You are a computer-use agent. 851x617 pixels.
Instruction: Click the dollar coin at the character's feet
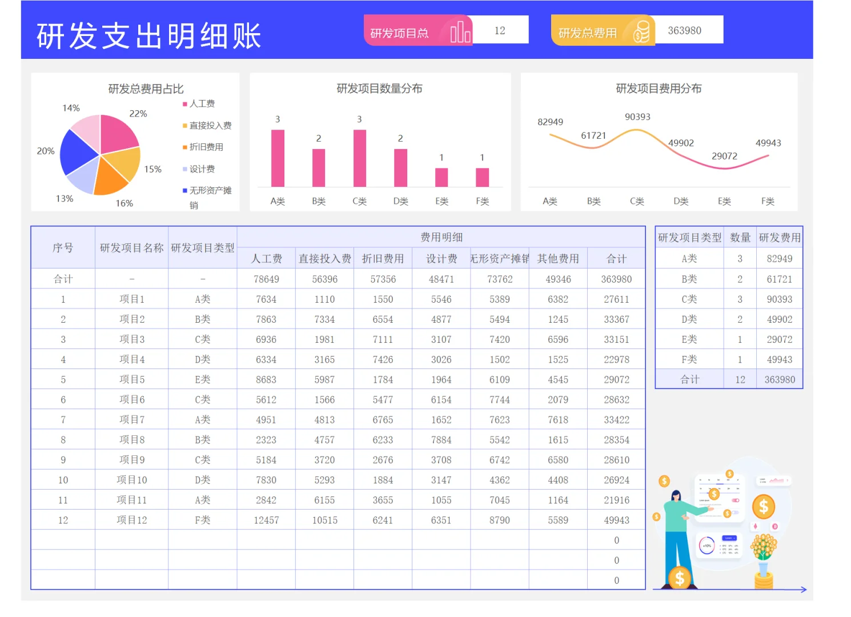[x=679, y=578]
